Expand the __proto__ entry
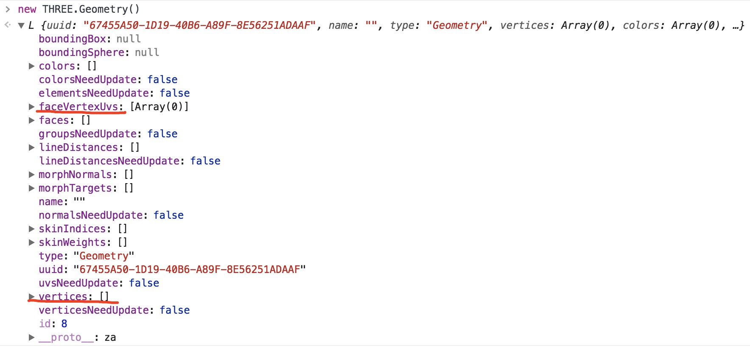The image size is (750, 351). pos(31,337)
